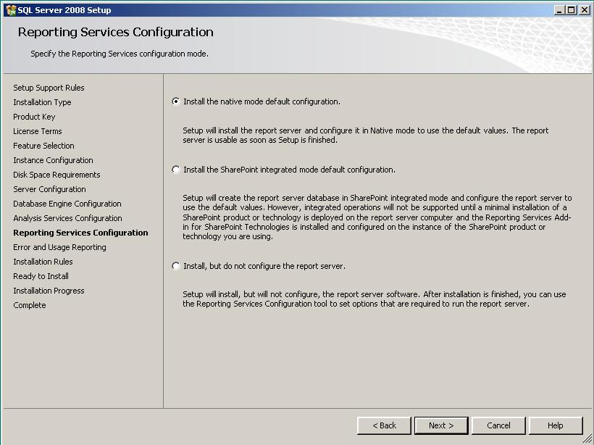594x445 pixels.
Task: Cancel the SQL Server setup
Action: click(498, 425)
